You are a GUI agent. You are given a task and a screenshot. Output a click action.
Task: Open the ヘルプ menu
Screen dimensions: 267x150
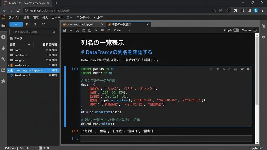(x=98, y=17)
